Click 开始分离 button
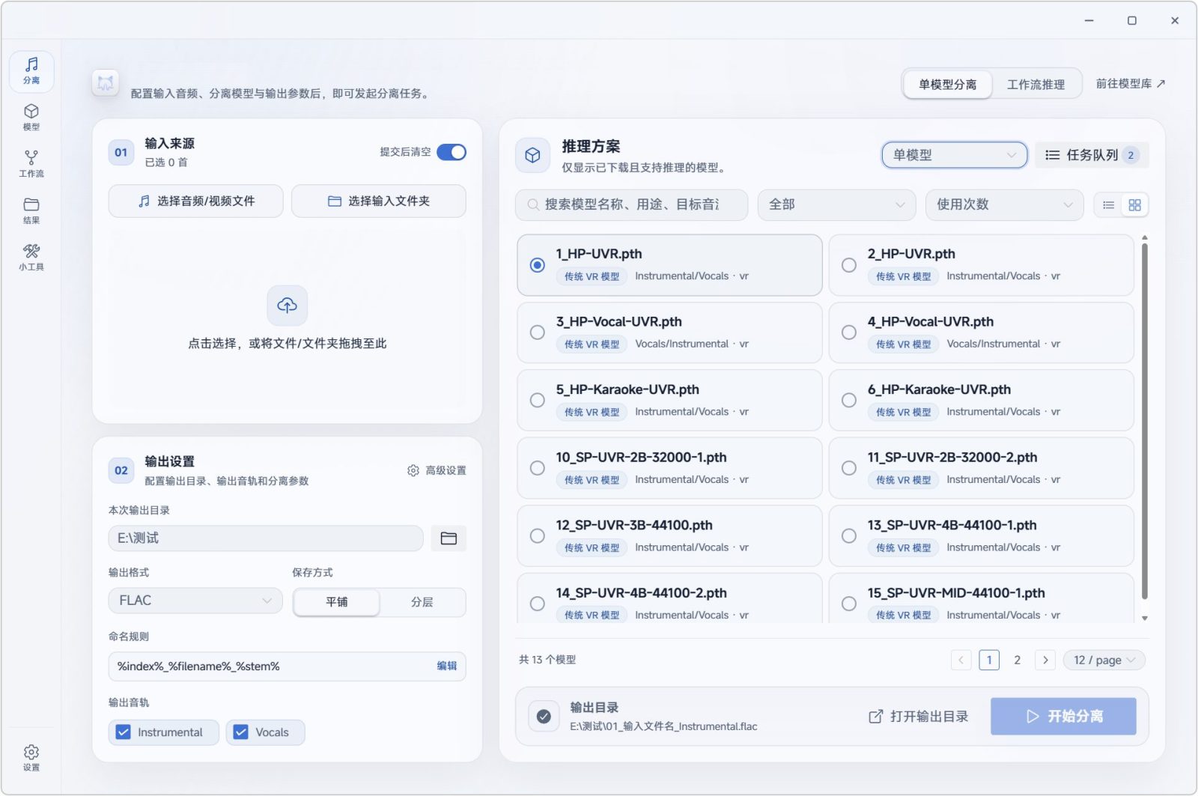Image resolution: width=1198 pixels, height=796 pixels. [x=1064, y=717]
